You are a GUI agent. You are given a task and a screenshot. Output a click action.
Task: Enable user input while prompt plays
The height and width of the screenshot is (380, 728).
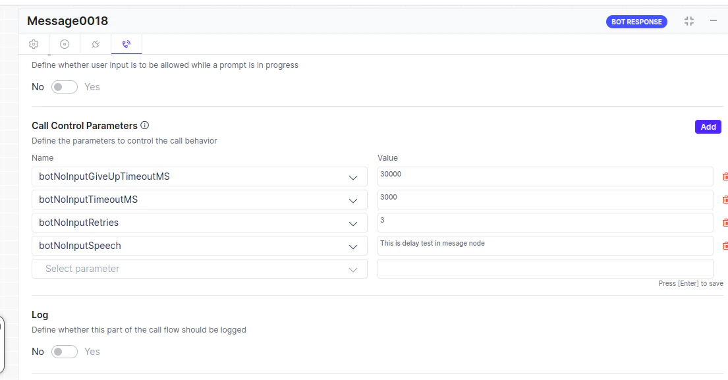point(64,86)
